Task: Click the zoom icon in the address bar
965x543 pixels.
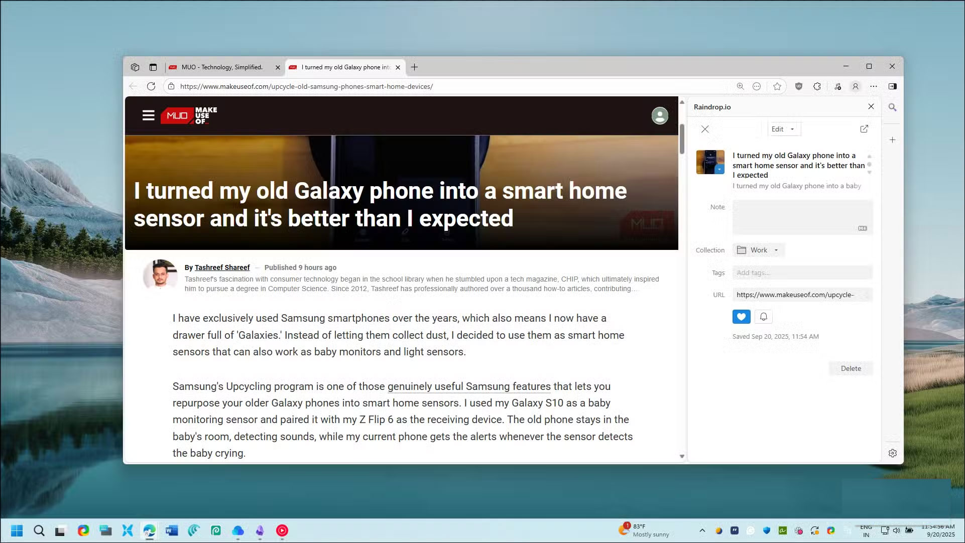Action: 741,86
